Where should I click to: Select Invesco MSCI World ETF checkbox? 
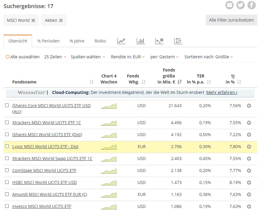tap(7, 206)
